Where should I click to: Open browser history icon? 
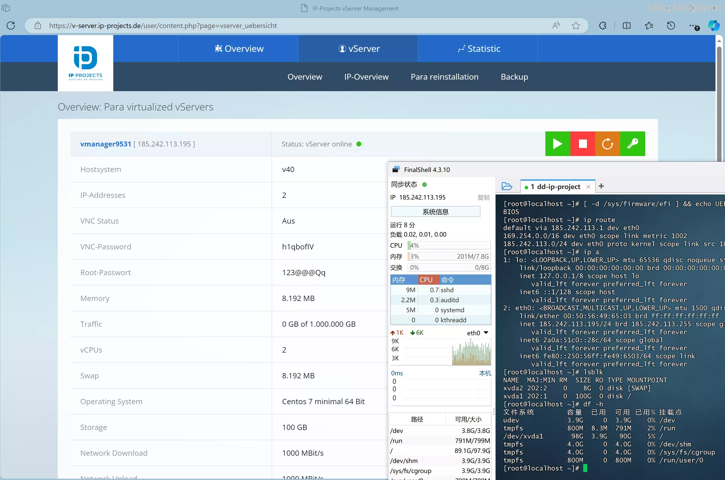(x=671, y=26)
